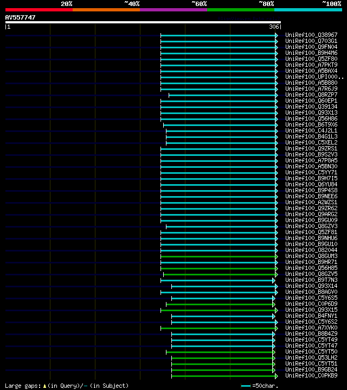This screenshot has width=347, height=390.
Task: Click the UniRef100_A7R6J9 label
Action: [311, 89]
